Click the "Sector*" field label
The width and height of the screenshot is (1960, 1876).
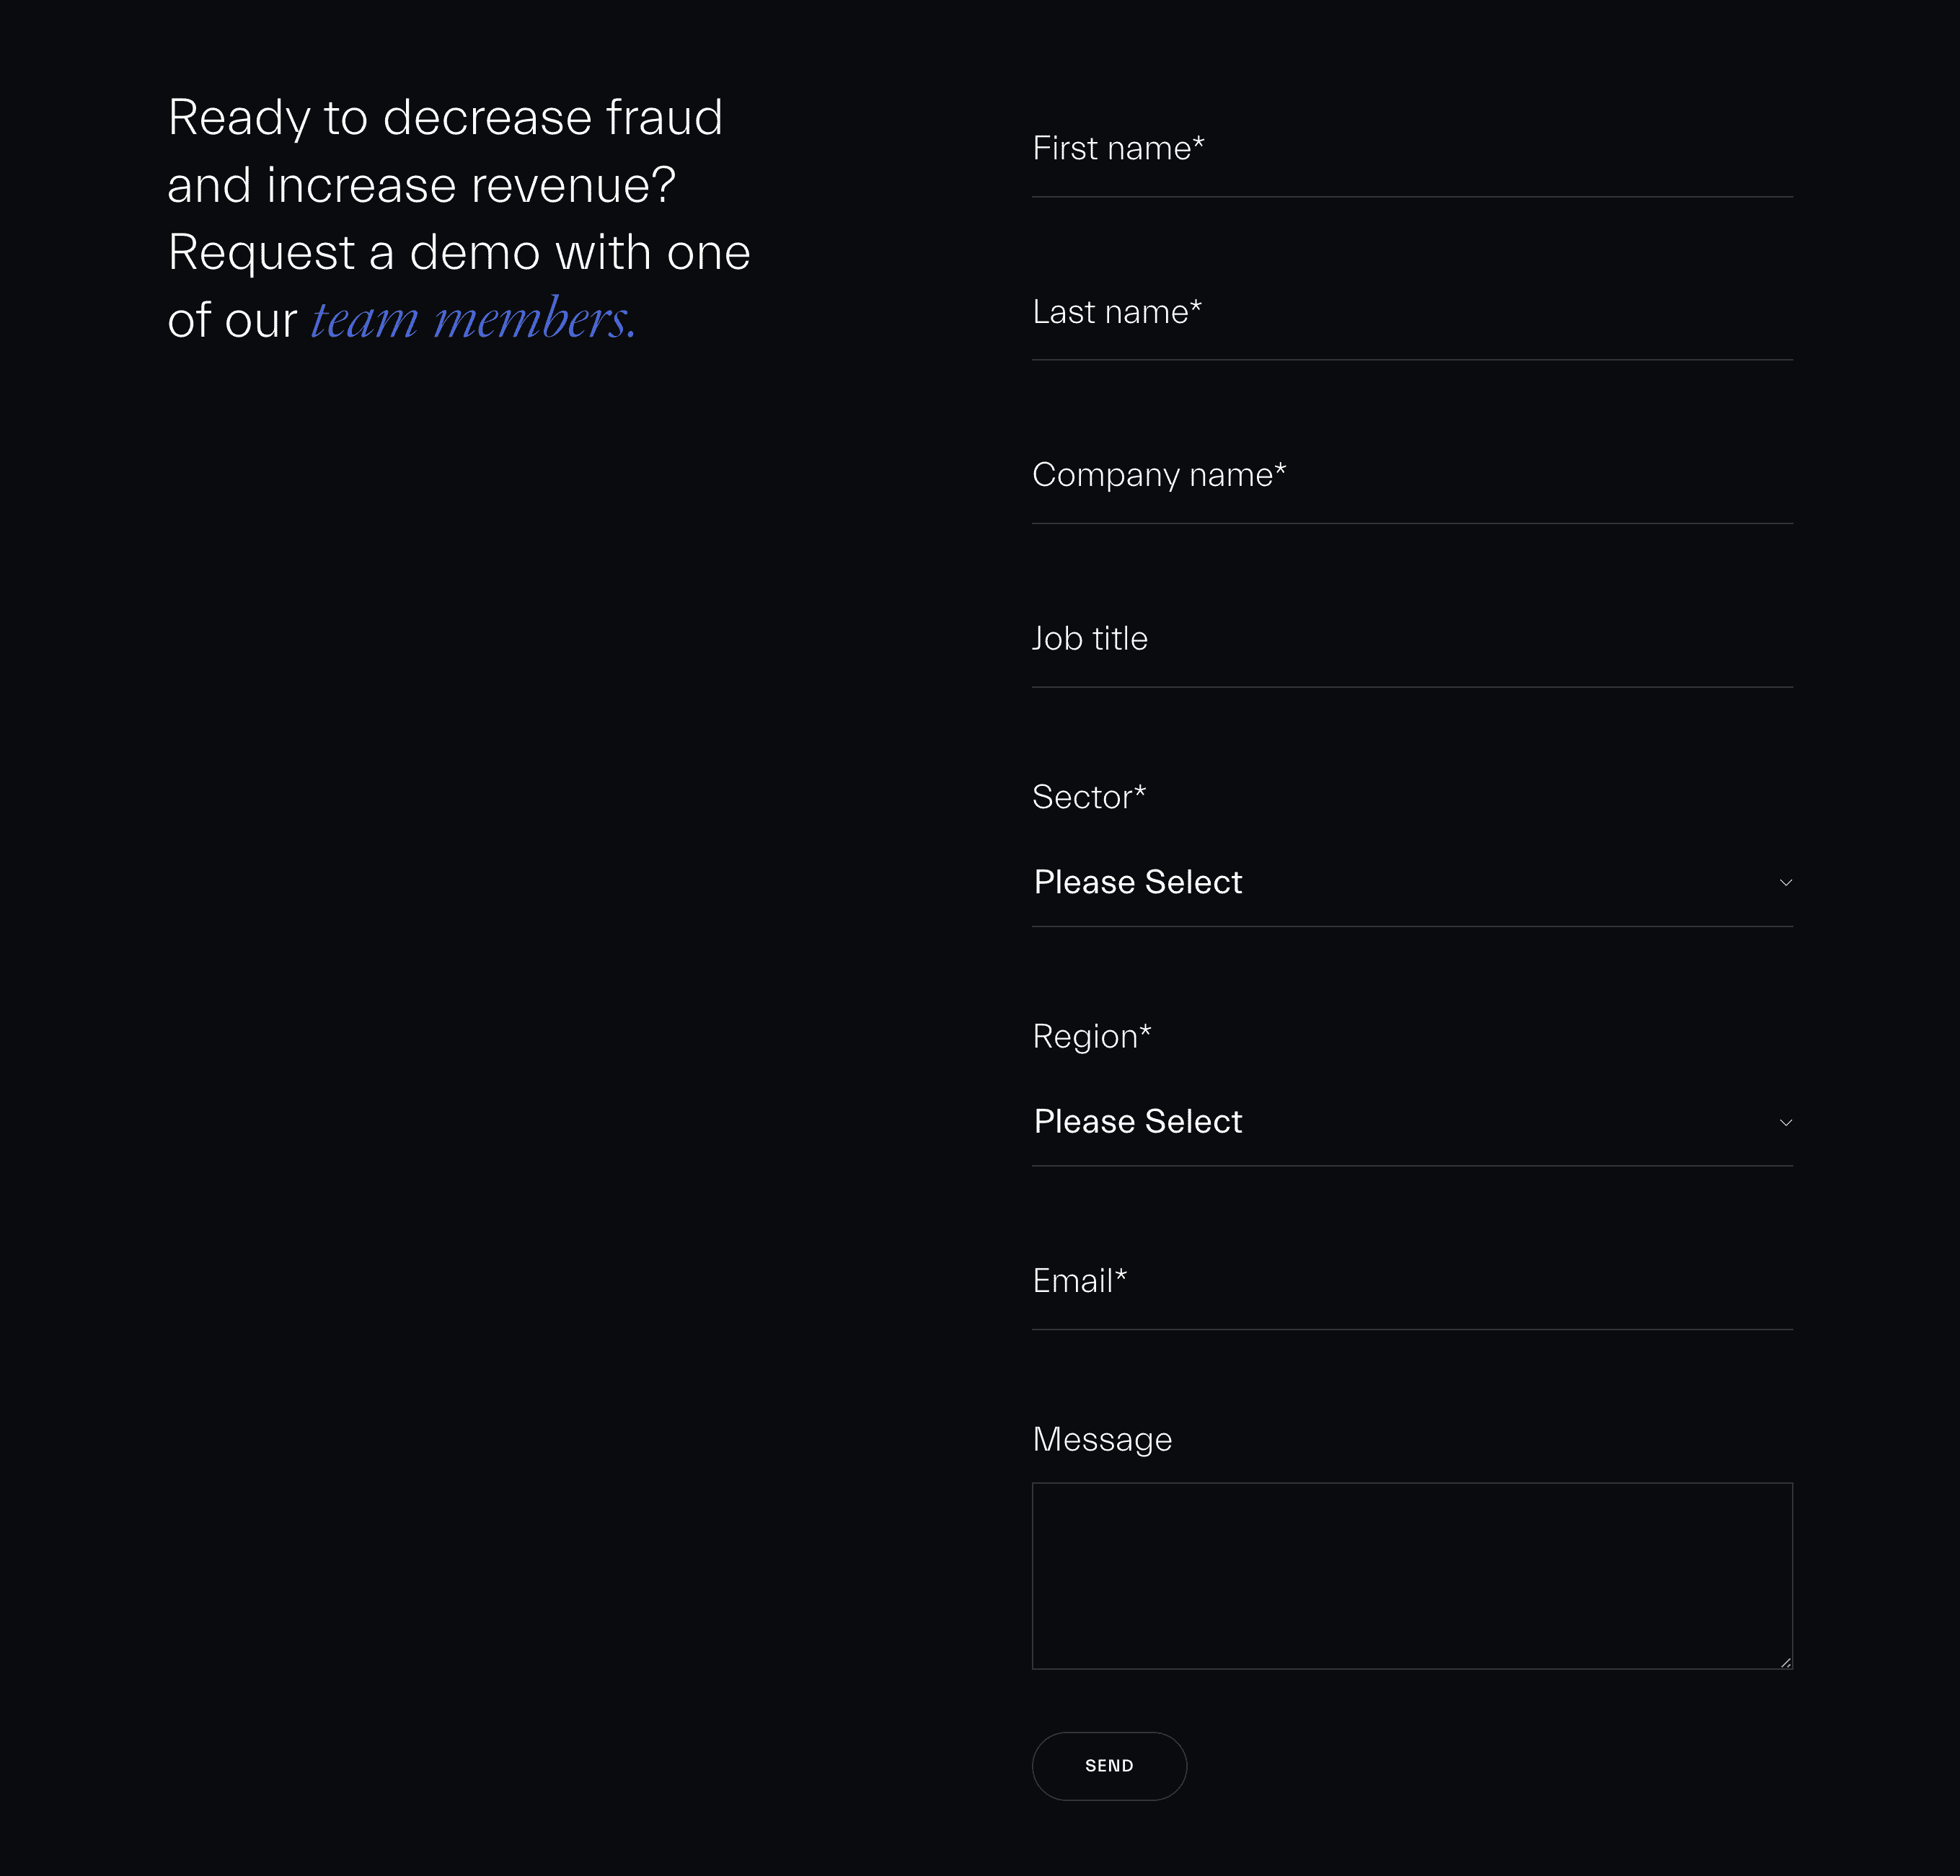(x=1089, y=797)
